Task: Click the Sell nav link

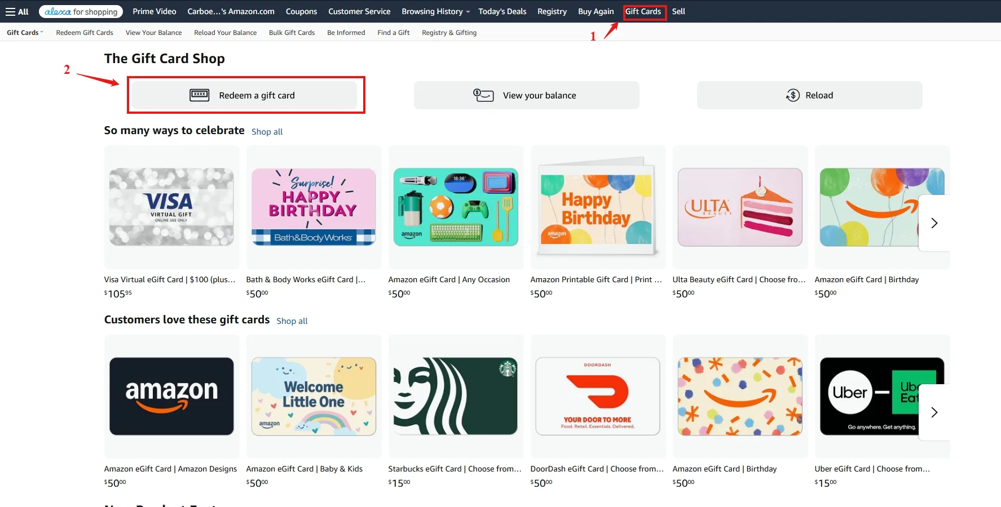Action: pyautogui.click(x=678, y=11)
